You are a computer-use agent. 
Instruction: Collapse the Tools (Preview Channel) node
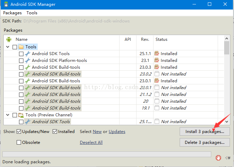tap(8, 115)
